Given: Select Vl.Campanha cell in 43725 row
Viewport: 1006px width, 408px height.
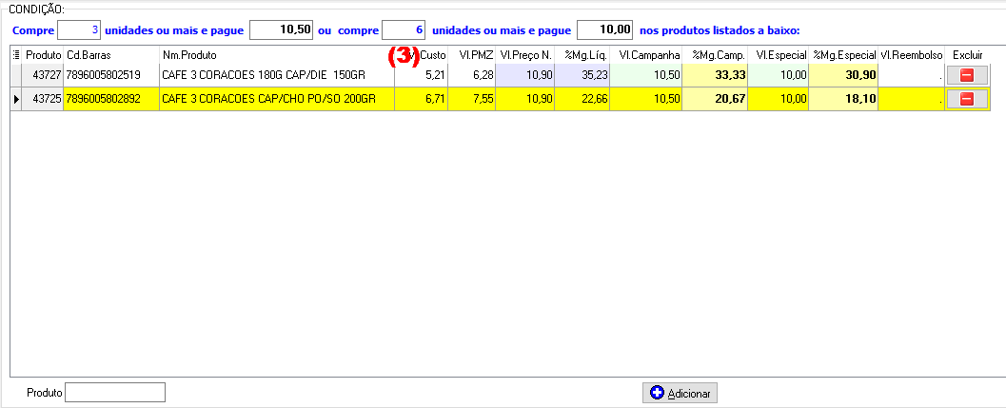Looking at the screenshot, I should click(x=646, y=99).
